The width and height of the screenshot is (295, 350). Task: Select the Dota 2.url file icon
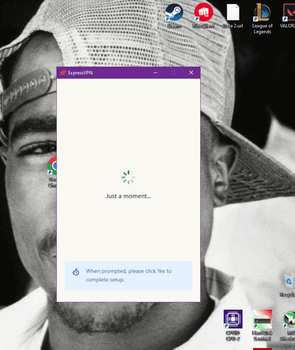point(233,16)
